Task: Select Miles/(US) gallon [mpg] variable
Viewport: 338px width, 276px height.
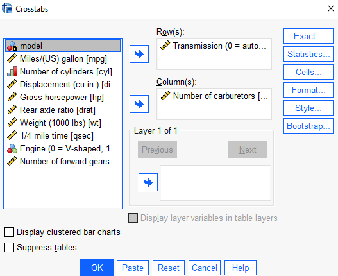Action: coord(63,58)
